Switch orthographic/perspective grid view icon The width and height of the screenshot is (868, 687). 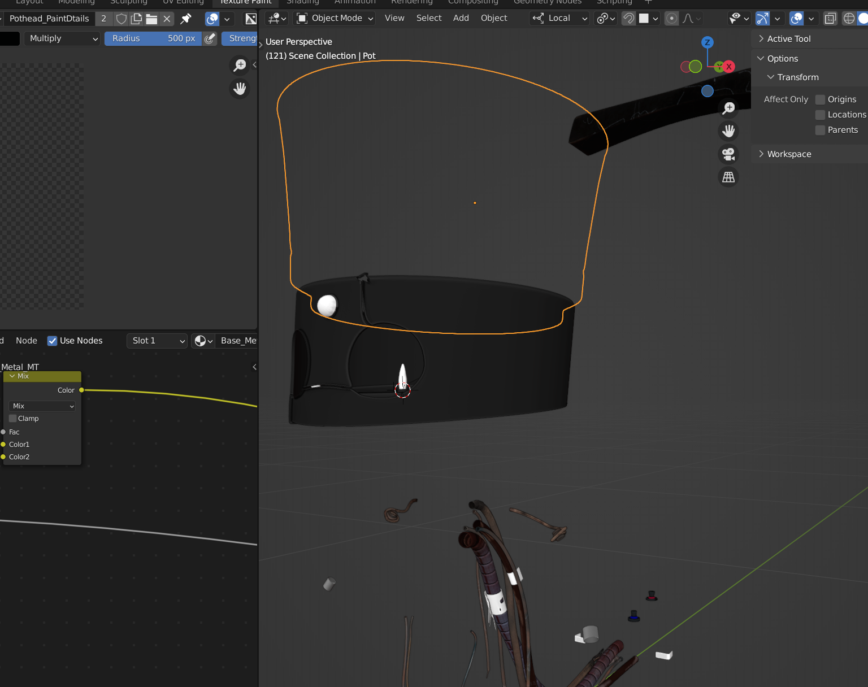tap(728, 177)
